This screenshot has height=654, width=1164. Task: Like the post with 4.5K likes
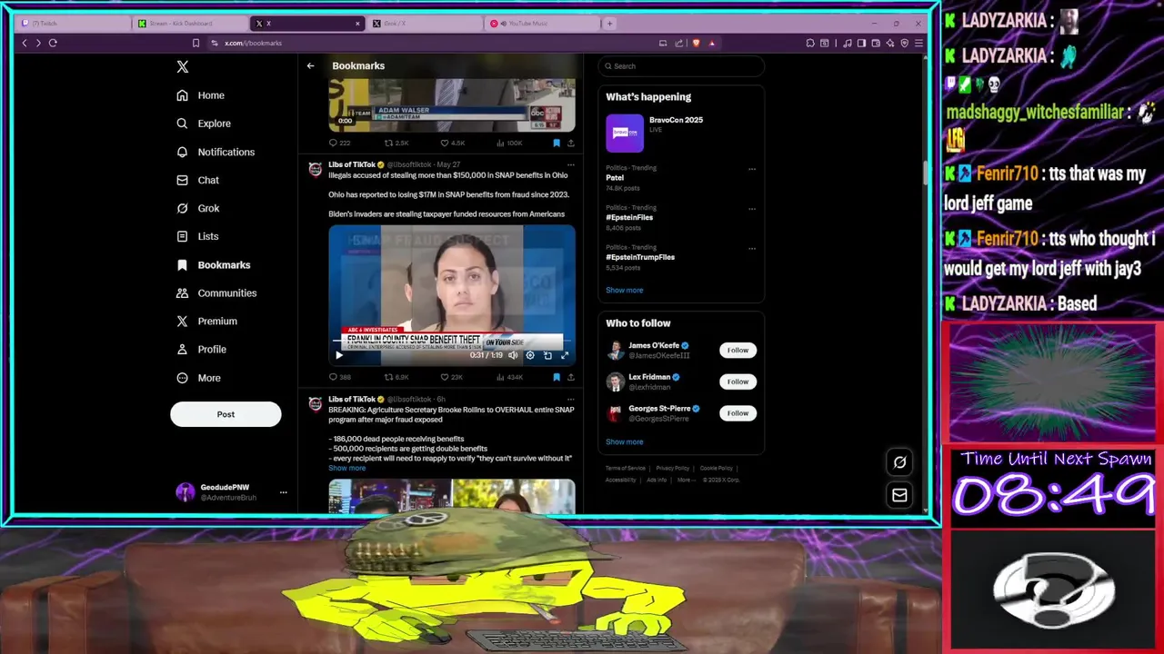pyautogui.click(x=452, y=143)
